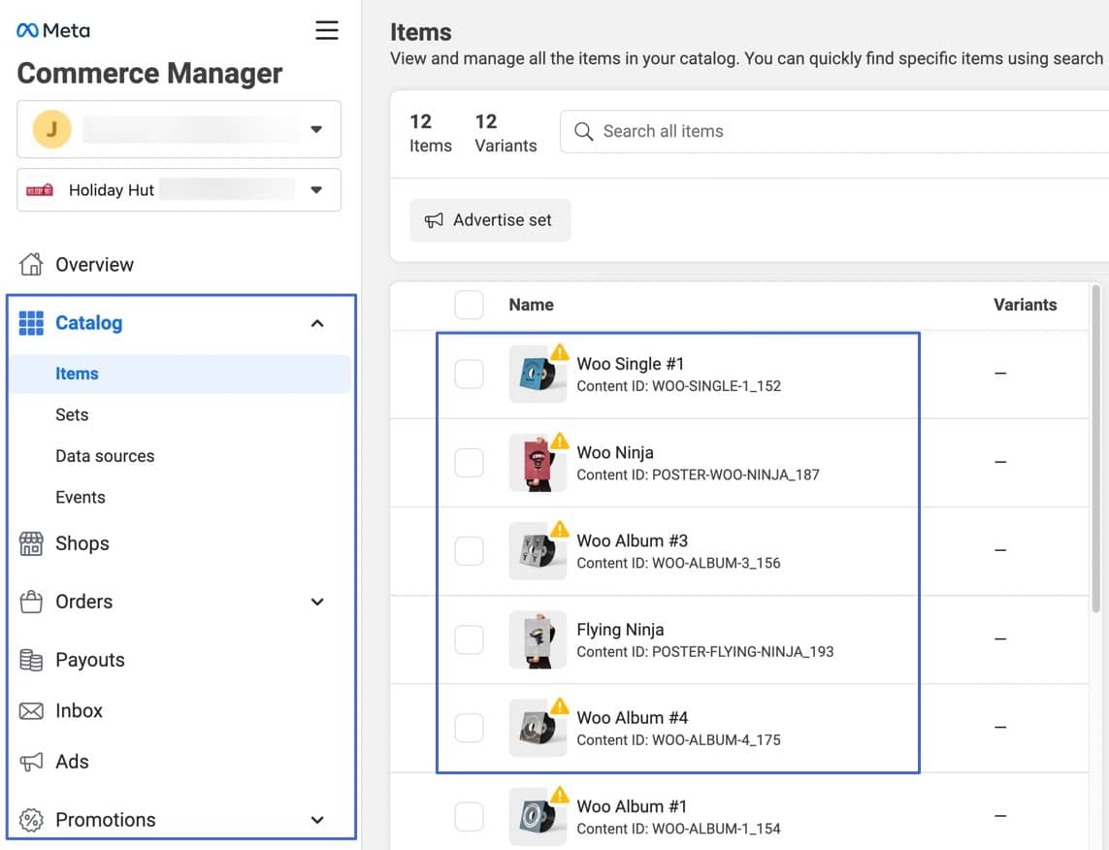Select the Flying Ninja checkbox
Image resolution: width=1109 pixels, height=850 pixels.
[469, 639]
